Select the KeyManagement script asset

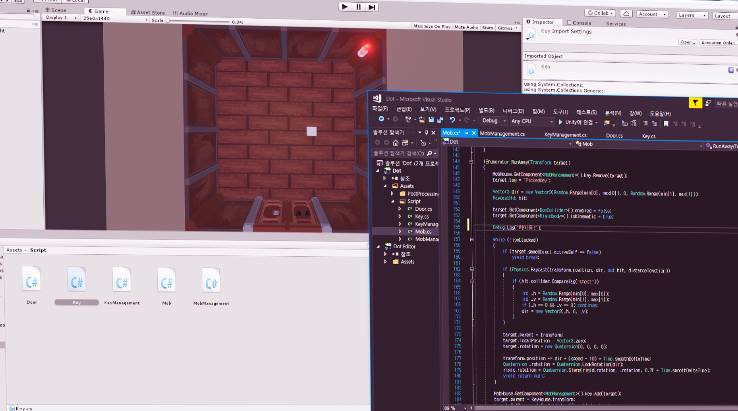[122, 286]
